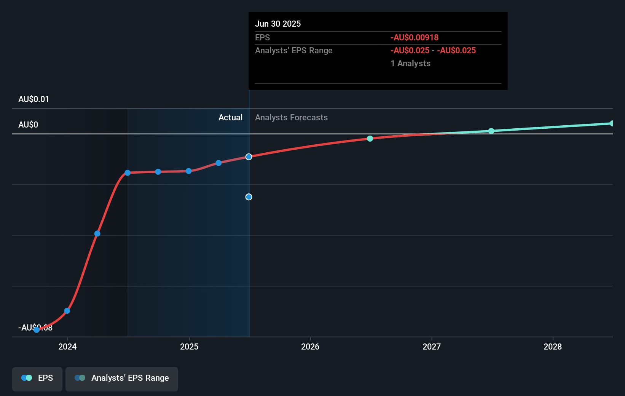Click the 2025 axis label
The height and width of the screenshot is (396, 625).
coord(190,347)
